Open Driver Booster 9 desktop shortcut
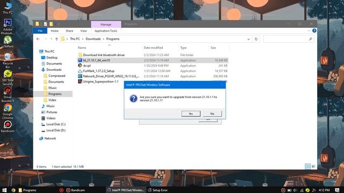Screen dimensions: 344x193 click(8, 94)
